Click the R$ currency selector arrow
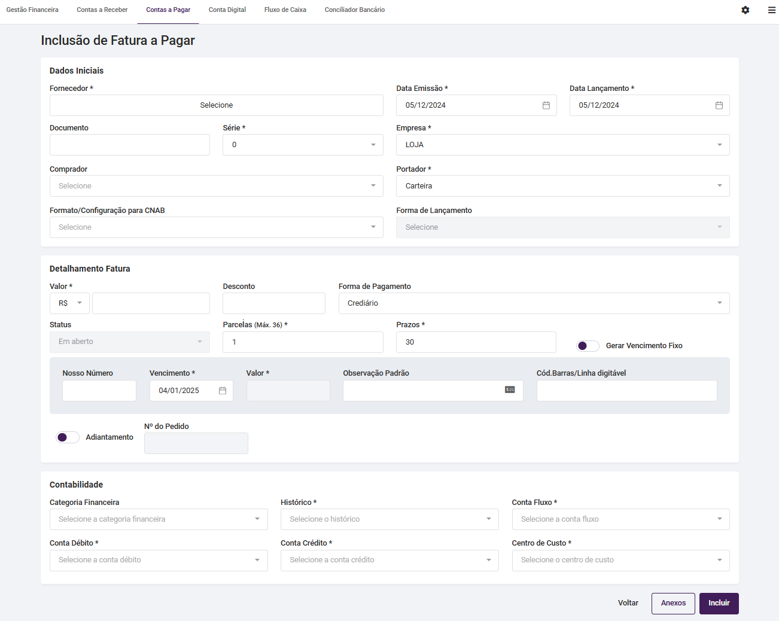The image size is (779, 621). [80, 303]
